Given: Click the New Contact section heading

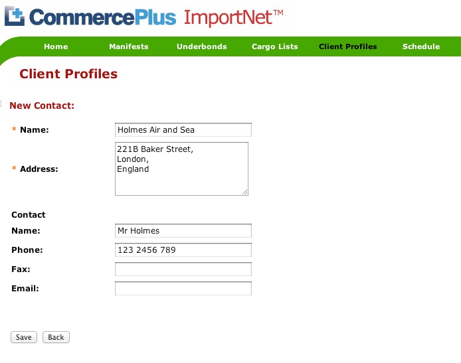Looking at the screenshot, I should 42,106.
